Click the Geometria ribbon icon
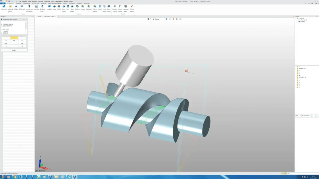The image size is (319, 179). pos(4,6)
